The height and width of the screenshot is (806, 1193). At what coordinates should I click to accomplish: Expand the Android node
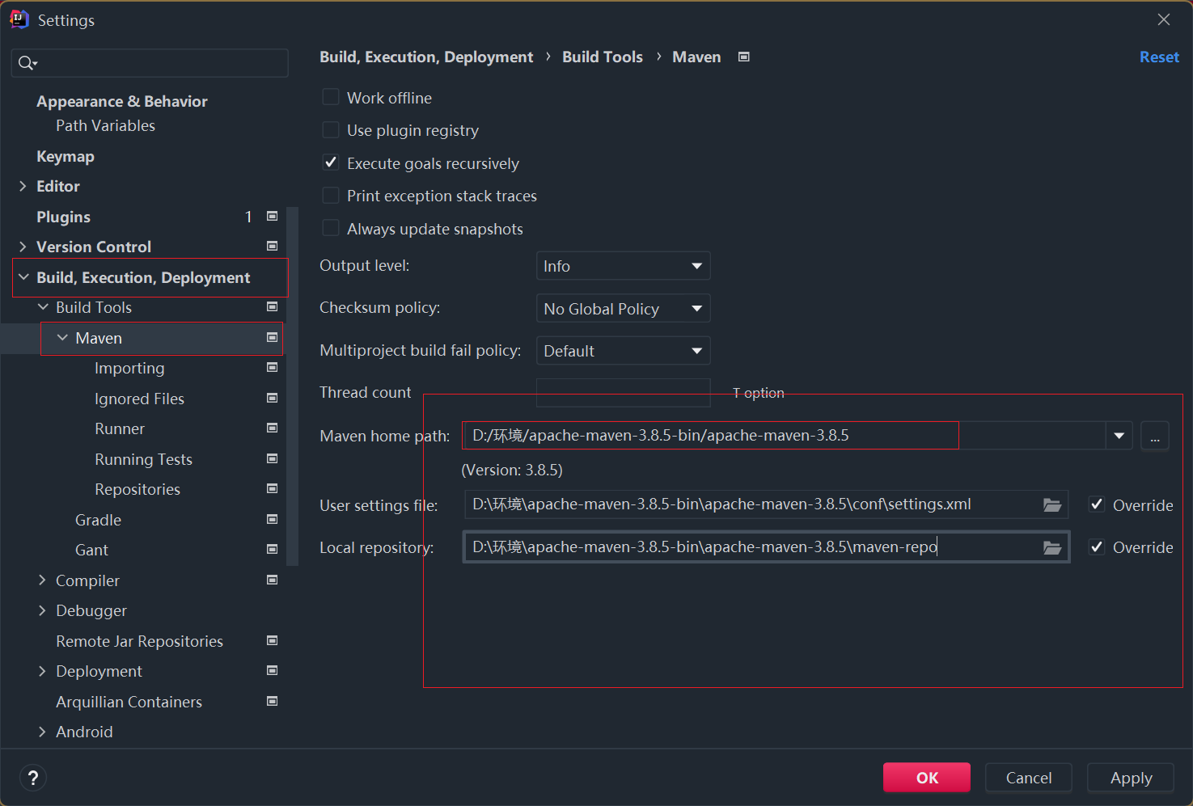pyautogui.click(x=42, y=732)
